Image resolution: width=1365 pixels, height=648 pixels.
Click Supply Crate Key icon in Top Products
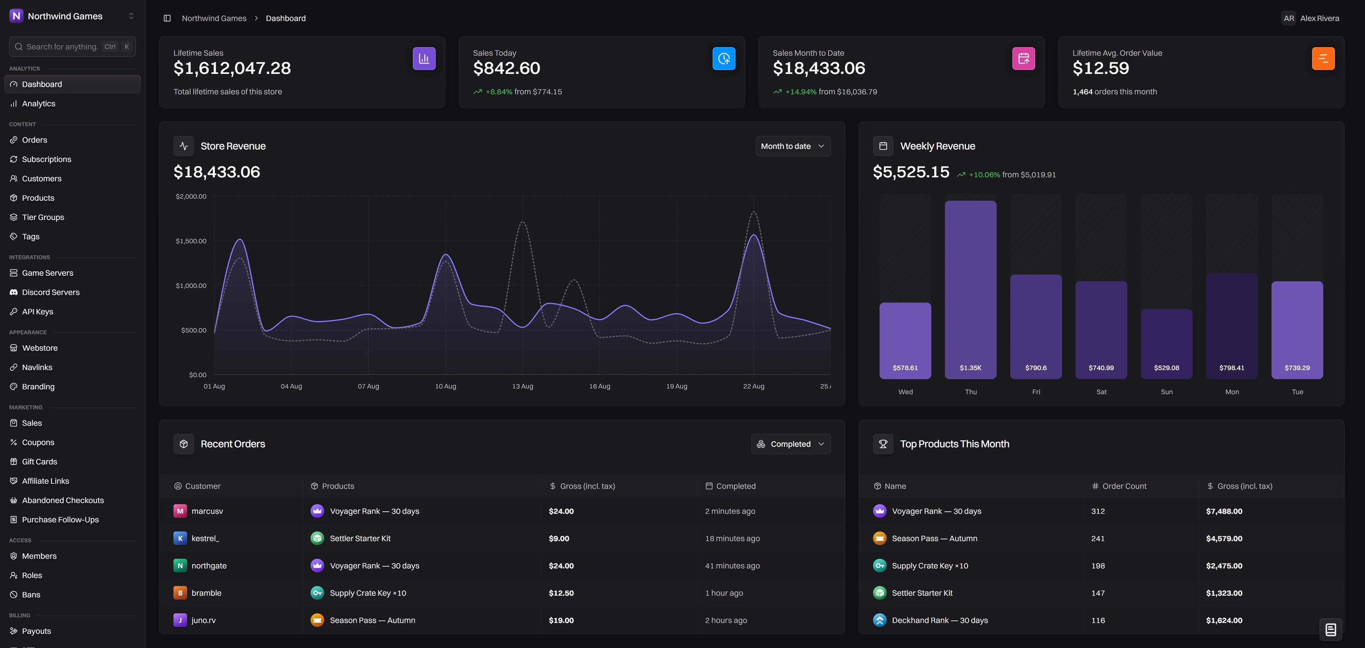tap(880, 566)
